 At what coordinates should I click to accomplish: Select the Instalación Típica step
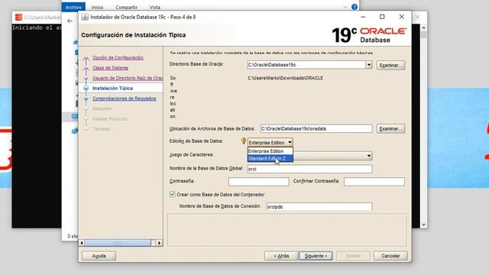(x=112, y=89)
